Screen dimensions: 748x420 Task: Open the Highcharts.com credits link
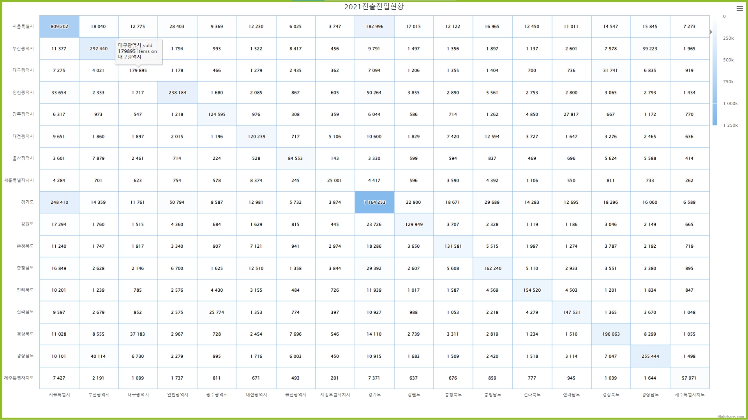(x=730, y=417)
